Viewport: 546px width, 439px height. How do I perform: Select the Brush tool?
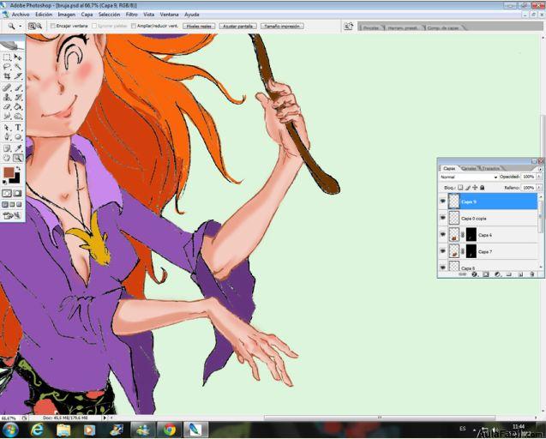click(18, 87)
